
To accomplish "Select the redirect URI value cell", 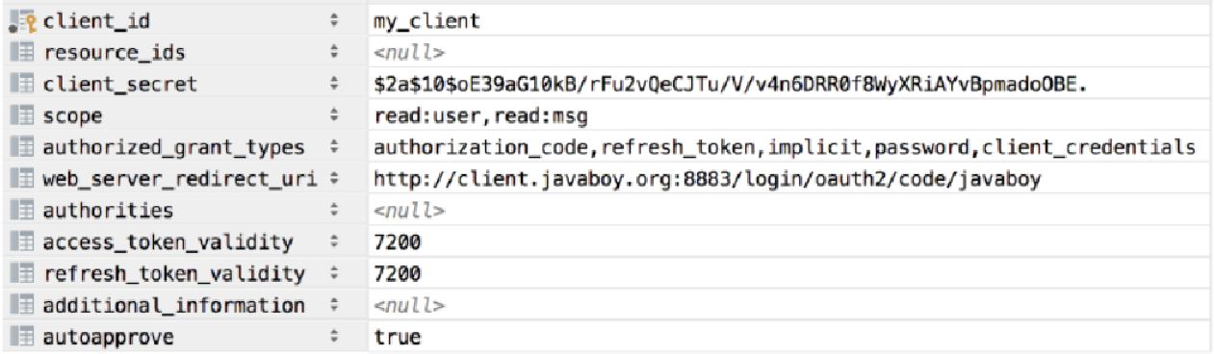I will (788, 179).
